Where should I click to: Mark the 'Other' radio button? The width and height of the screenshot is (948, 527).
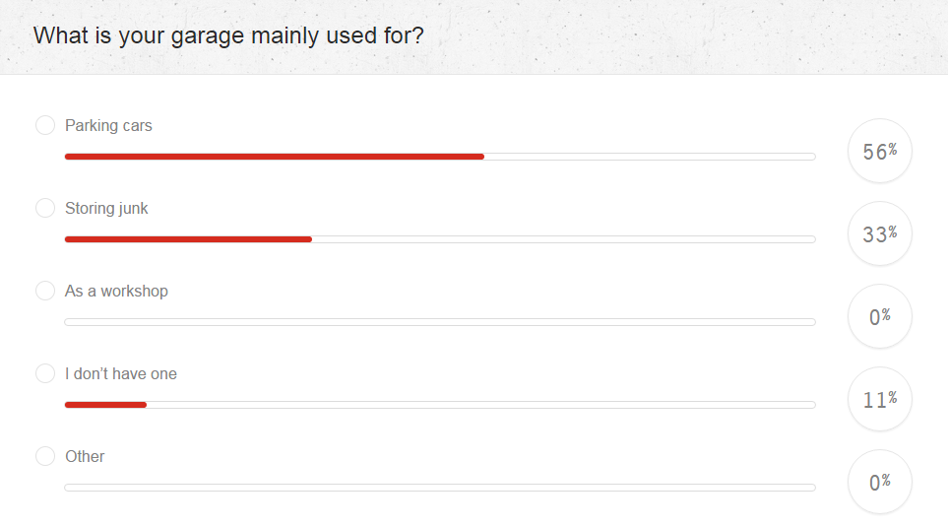click(45, 456)
